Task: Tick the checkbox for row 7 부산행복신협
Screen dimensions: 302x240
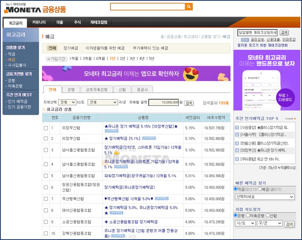Action: pyautogui.click(x=46, y=199)
